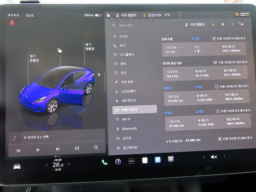Open the phone app in the bottom bar
This screenshot has height=192, width=256.
point(104,162)
